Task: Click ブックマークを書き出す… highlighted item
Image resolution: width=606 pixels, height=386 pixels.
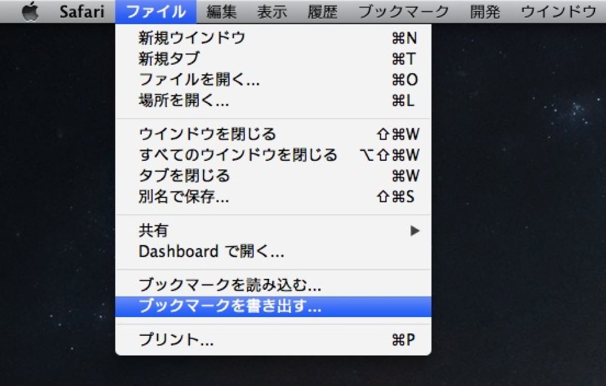Action: [x=273, y=307]
